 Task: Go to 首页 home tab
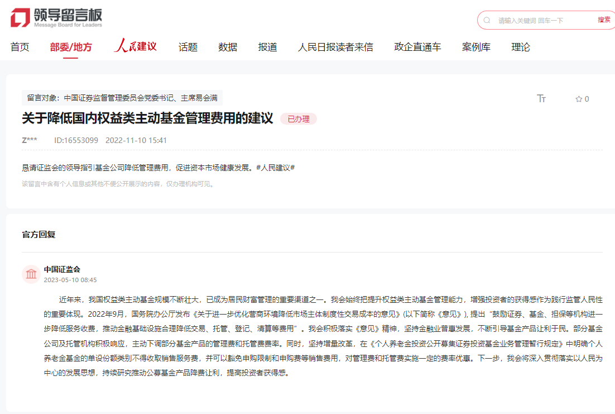coord(20,47)
